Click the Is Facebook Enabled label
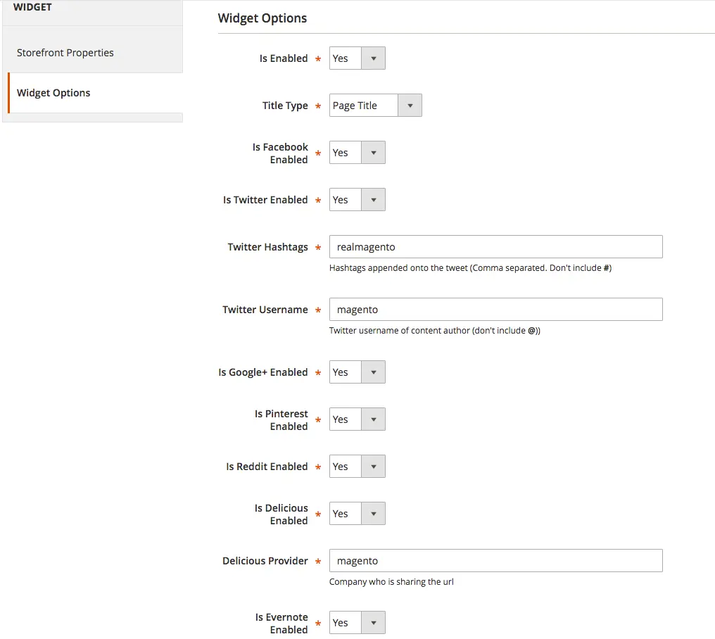Image resolution: width=715 pixels, height=639 pixels. pos(280,153)
